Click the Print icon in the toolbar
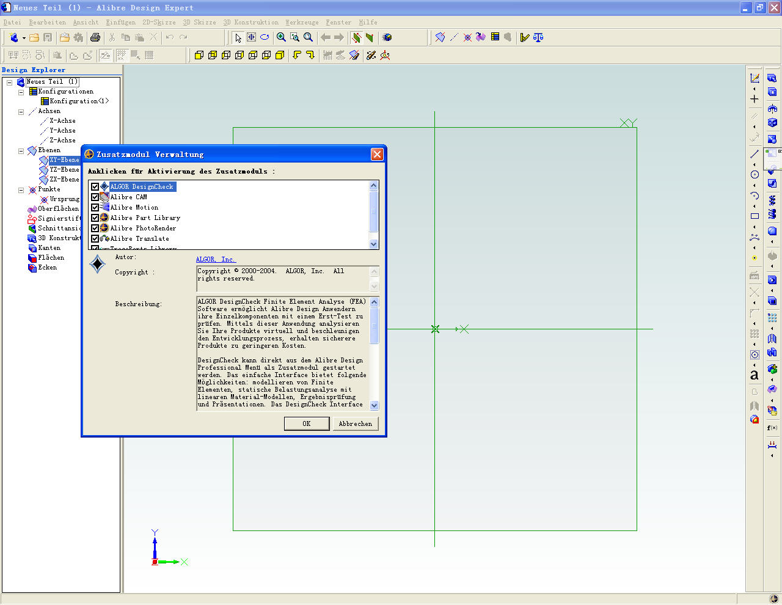The height and width of the screenshot is (605, 782). (95, 37)
